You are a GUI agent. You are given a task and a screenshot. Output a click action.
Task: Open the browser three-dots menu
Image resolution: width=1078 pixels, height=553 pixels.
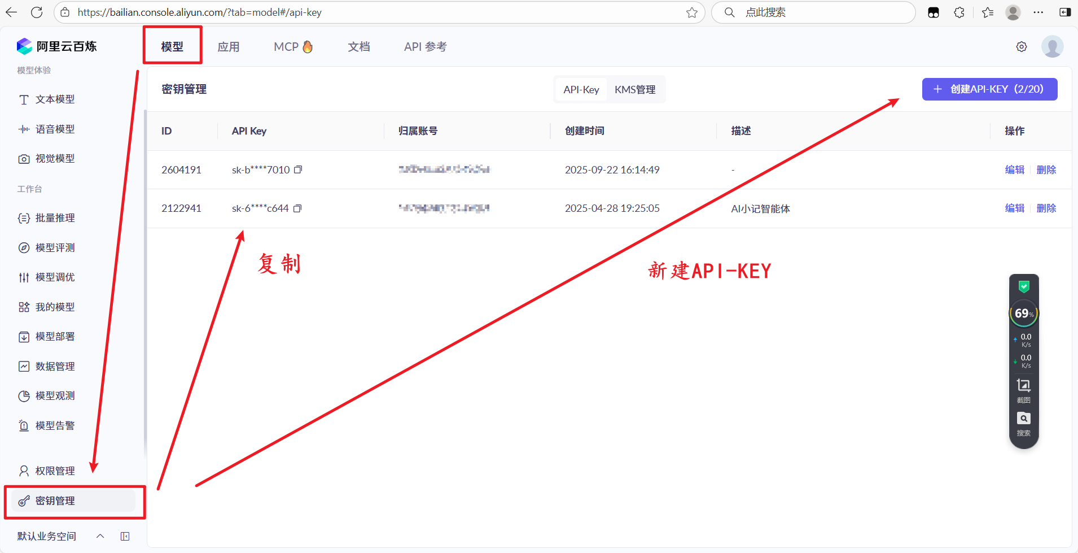1038,12
